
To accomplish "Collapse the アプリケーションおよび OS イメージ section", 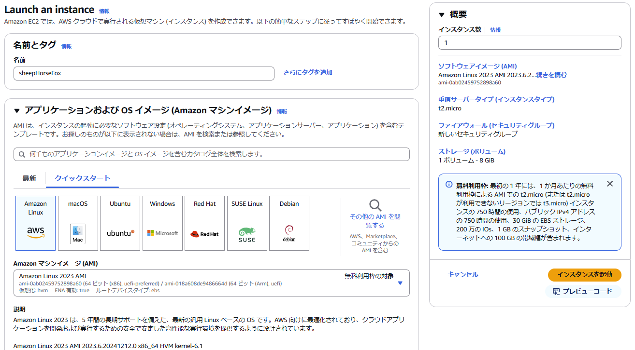I will pyautogui.click(x=17, y=110).
